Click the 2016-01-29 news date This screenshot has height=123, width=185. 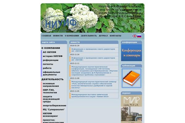[x=75, y=46]
